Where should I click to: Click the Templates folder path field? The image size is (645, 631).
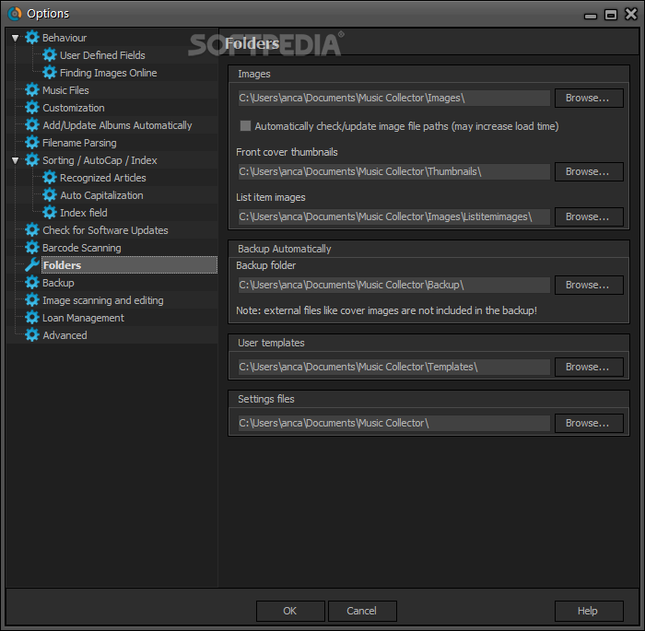click(393, 367)
